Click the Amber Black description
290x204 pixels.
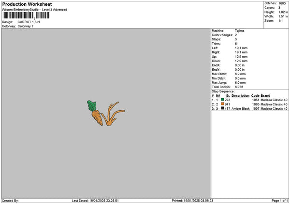point(240,109)
